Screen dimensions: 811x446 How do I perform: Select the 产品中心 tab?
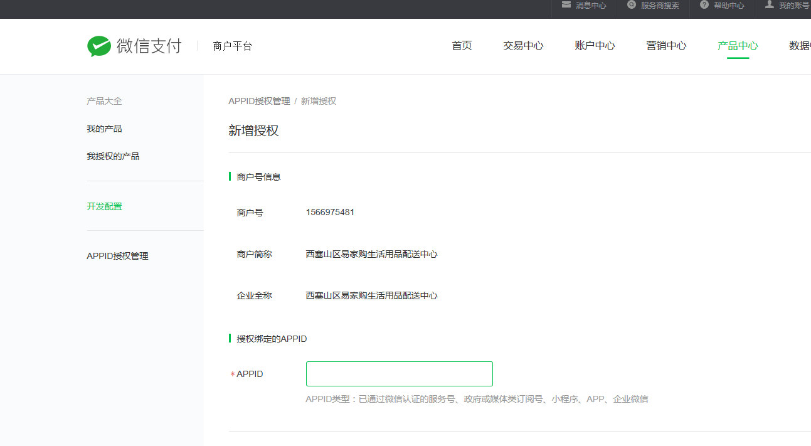pyautogui.click(x=738, y=46)
